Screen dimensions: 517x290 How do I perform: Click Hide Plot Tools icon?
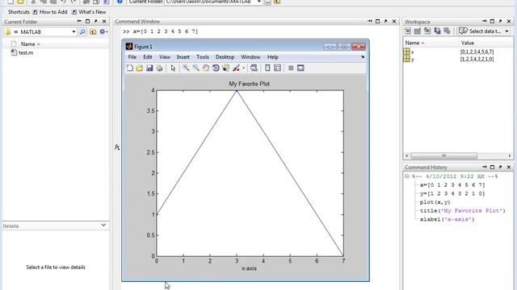coord(291,68)
